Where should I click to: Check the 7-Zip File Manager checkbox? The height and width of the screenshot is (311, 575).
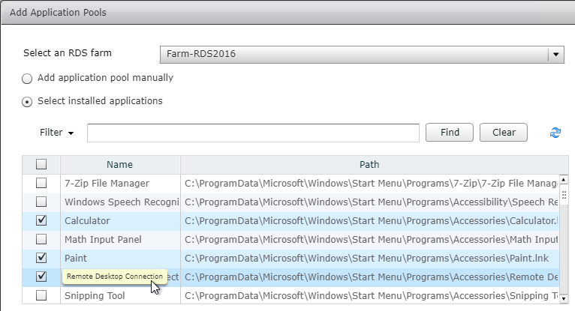(41, 183)
